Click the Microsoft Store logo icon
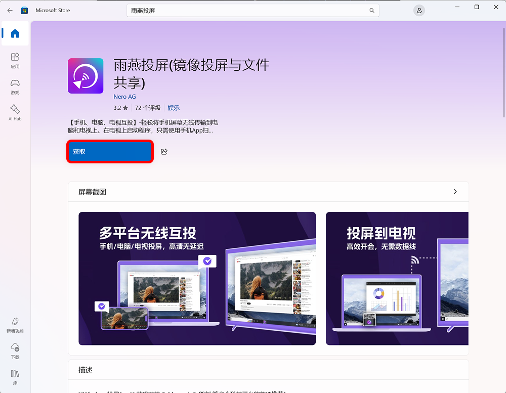This screenshot has width=506, height=393. click(24, 10)
